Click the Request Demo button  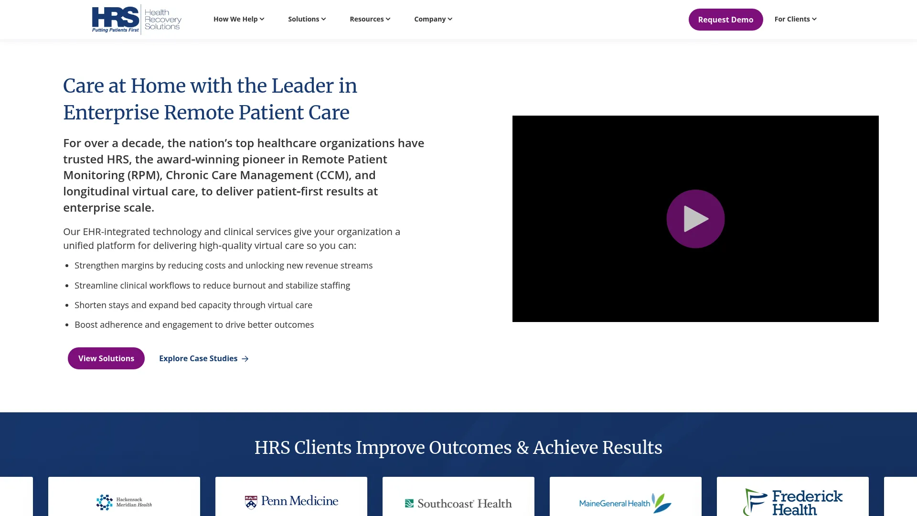coord(725,20)
